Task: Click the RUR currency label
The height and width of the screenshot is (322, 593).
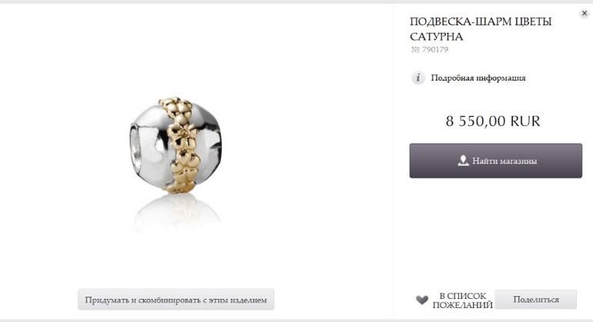Action: tap(525, 121)
